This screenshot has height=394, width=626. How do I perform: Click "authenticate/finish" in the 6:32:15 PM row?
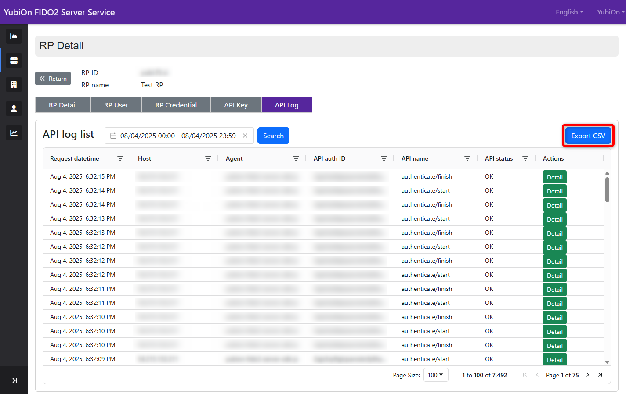pos(427,176)
